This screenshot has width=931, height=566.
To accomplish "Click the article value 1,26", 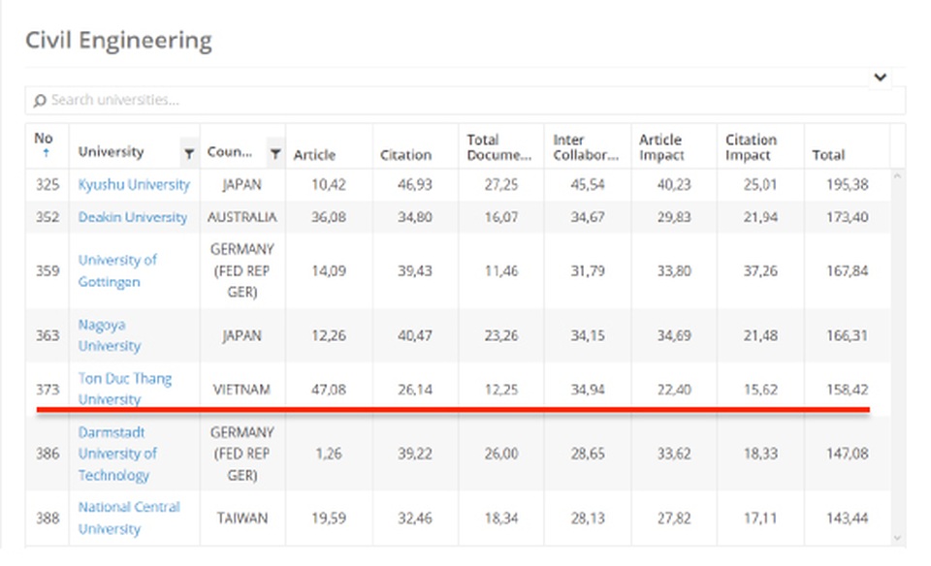I will click(x=329, y=454).
